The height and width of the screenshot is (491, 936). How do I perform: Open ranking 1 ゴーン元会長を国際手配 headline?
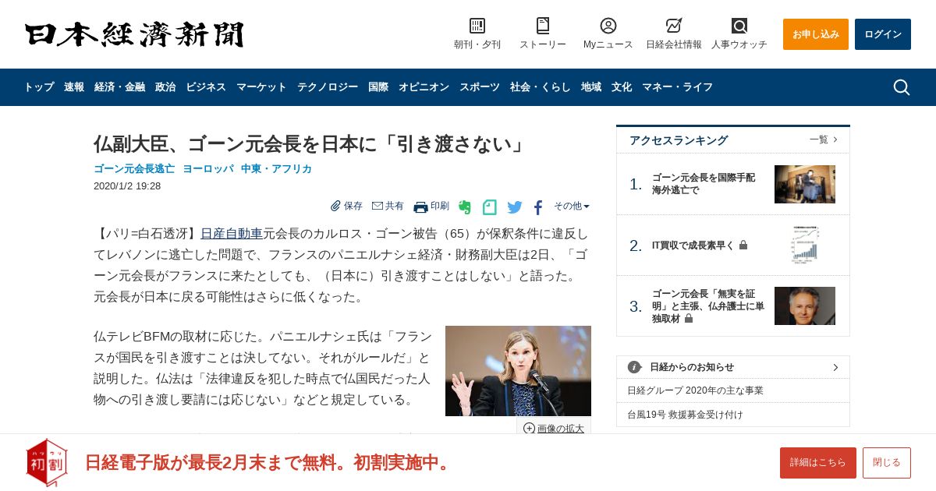(704, 183)
